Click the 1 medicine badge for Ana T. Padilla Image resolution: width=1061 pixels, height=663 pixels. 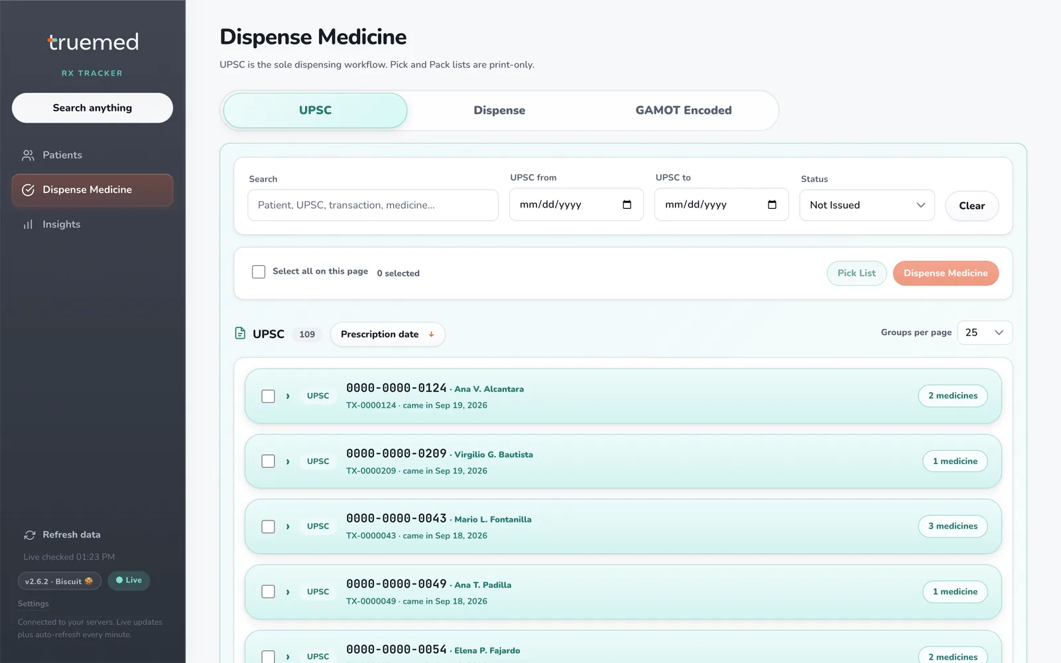955,592
